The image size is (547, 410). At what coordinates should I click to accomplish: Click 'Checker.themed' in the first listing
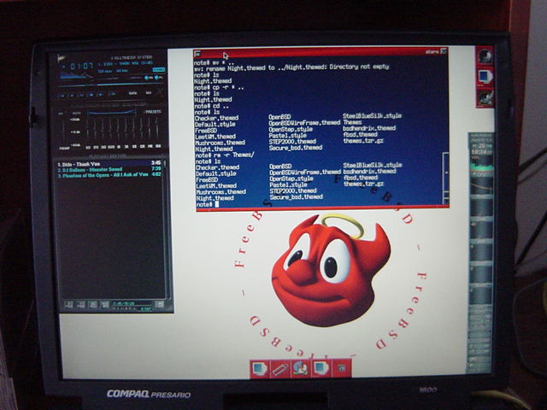pos(216,118)
